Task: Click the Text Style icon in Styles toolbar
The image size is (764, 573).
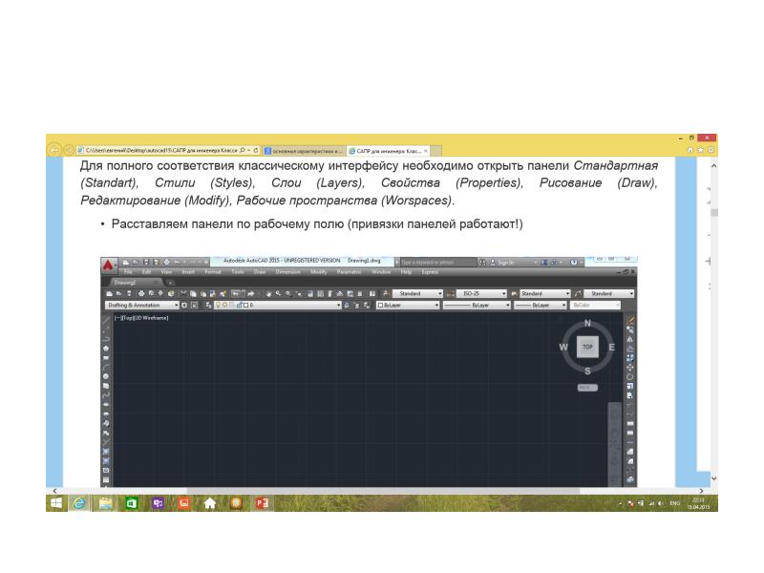Action: point(387,293)
